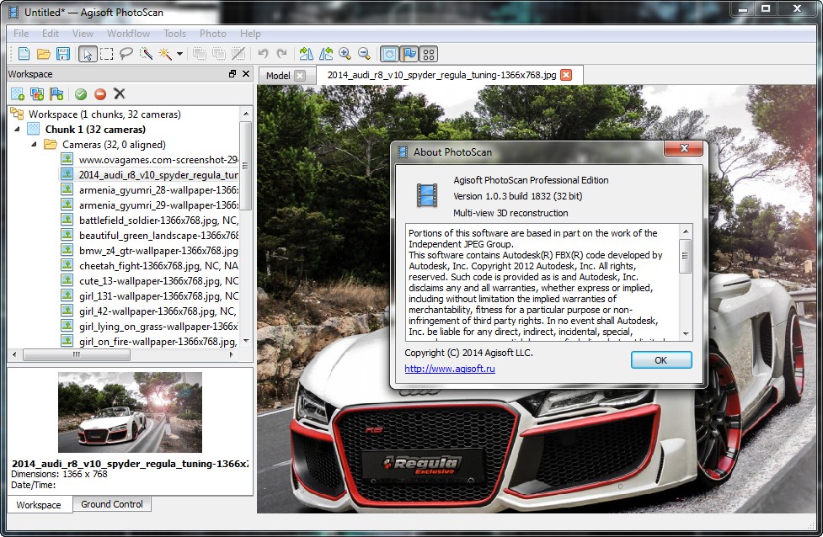The height and width of the screenshot is (537, 823).
Task: Click the Subtract Selection toolbar icon
Action: (219, 54)
